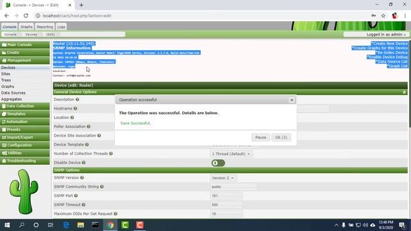Open a new browser tab
Screen dimensions: 411x231
coord(82,5)
